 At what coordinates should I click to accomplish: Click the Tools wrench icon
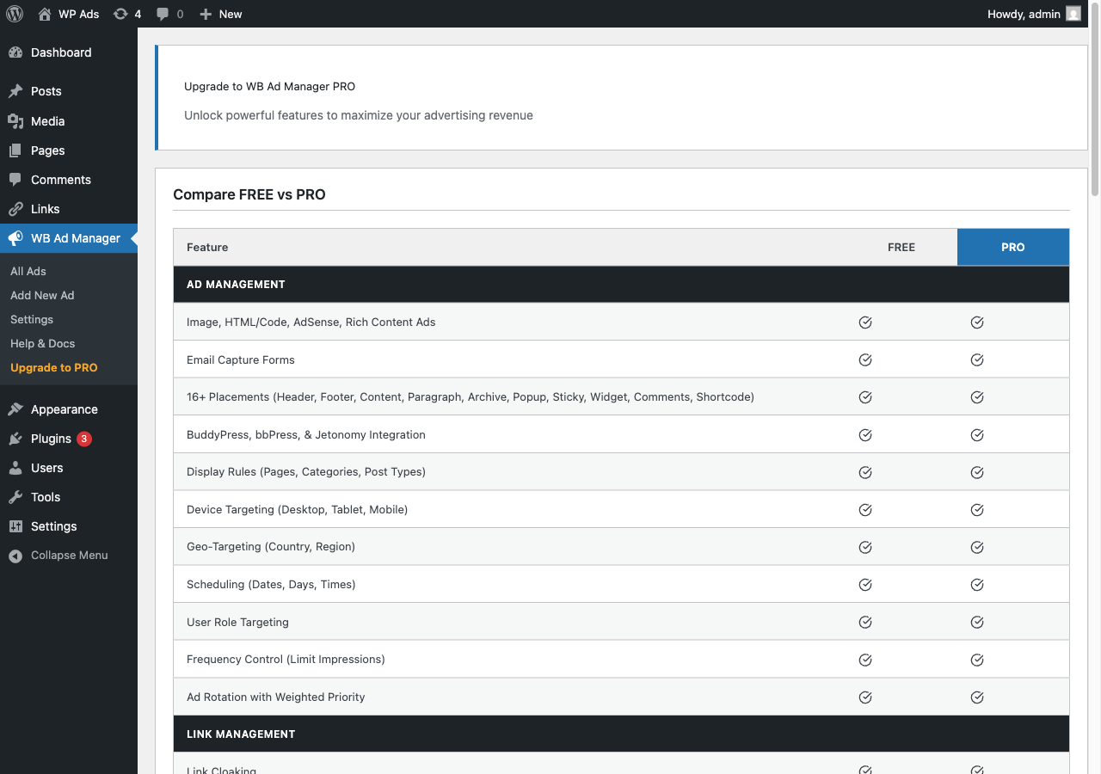pyautogui.click(x=15, y=497)
